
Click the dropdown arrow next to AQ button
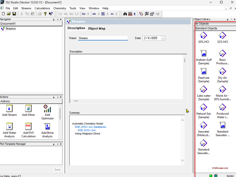[x=116, y=14]
